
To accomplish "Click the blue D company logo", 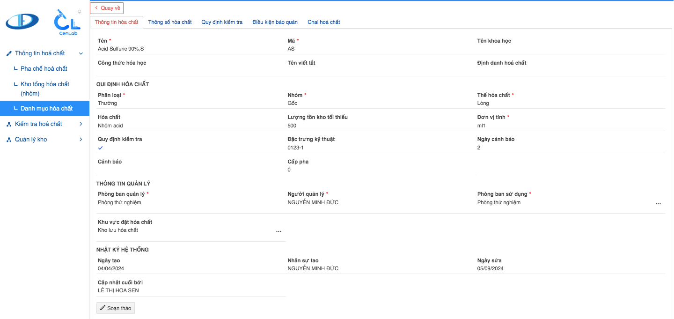I will [x=22, y=21].
